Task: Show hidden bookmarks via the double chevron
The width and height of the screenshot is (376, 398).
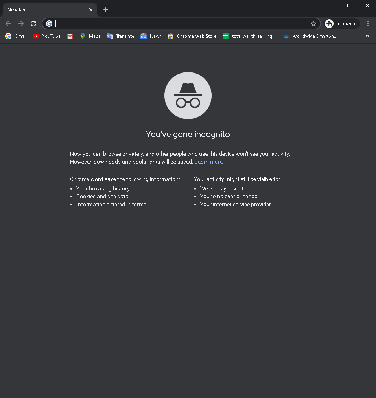Action: point(367,36)
